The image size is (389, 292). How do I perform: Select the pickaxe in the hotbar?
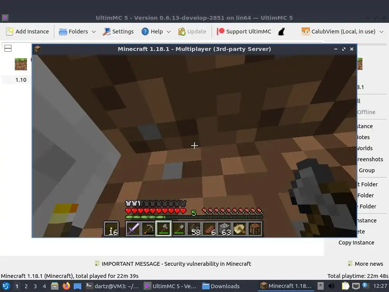point(149,229)
